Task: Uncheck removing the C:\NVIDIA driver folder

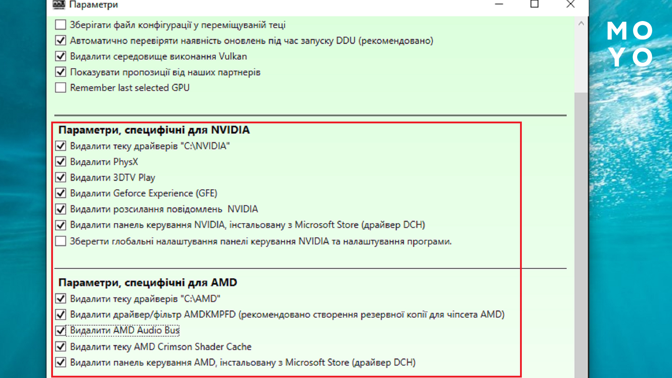Action: click(x=60, y=146)
